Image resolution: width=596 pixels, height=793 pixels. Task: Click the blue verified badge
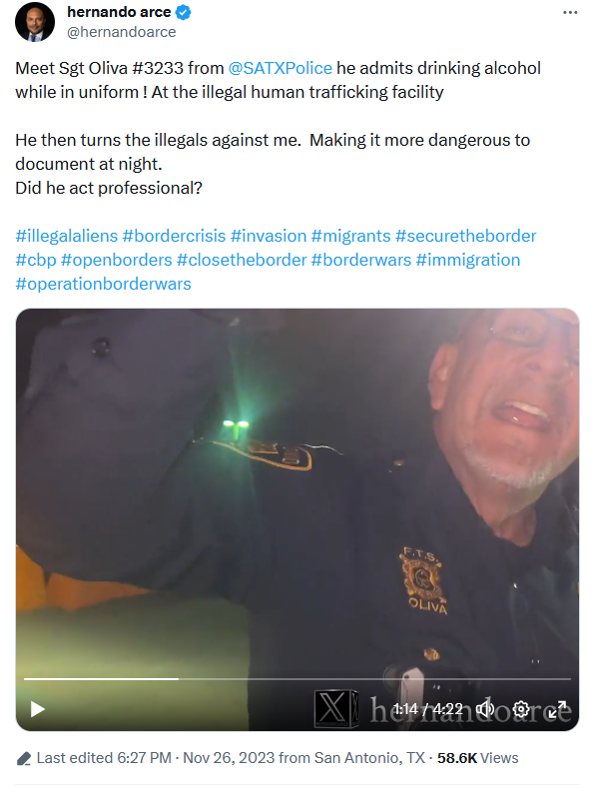tap(183, 12)
